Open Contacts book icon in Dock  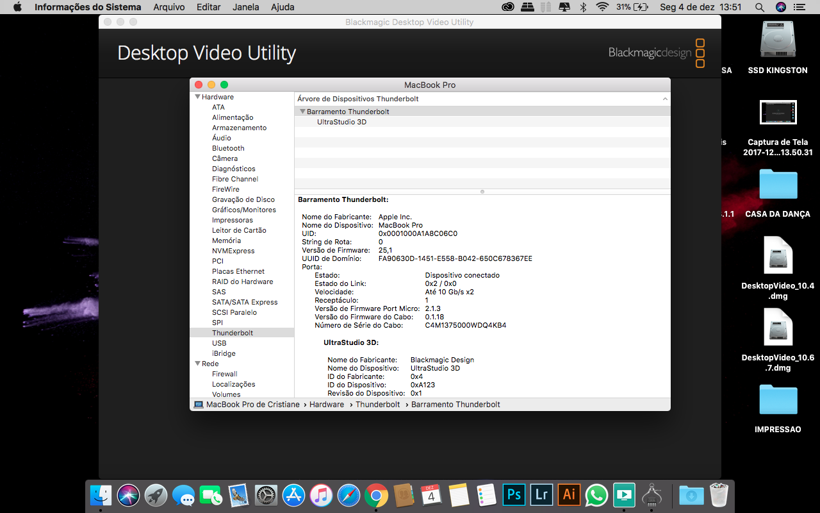pos(404,495)
